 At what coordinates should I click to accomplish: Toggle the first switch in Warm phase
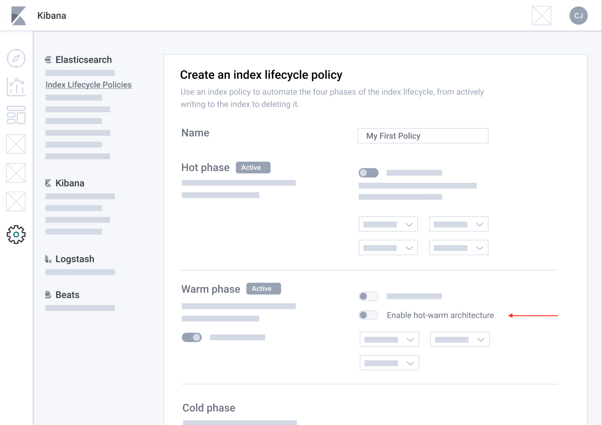point(369,296)
